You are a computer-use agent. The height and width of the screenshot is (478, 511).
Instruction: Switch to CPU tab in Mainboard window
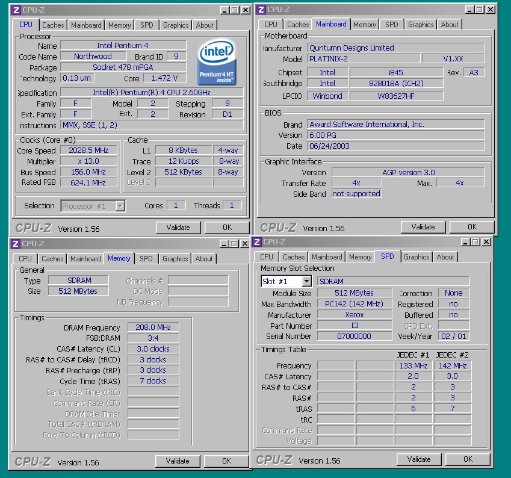(270, 25)
